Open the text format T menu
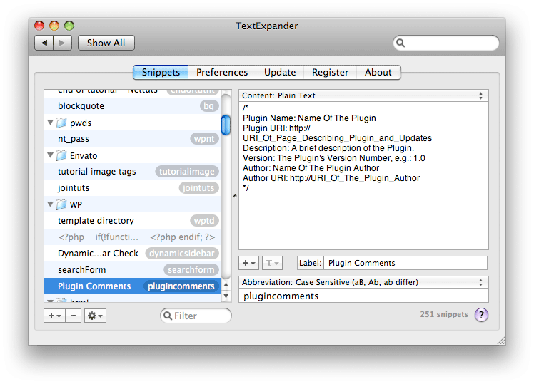This screenshot has height=384, width=534. [x=272, y=263]
